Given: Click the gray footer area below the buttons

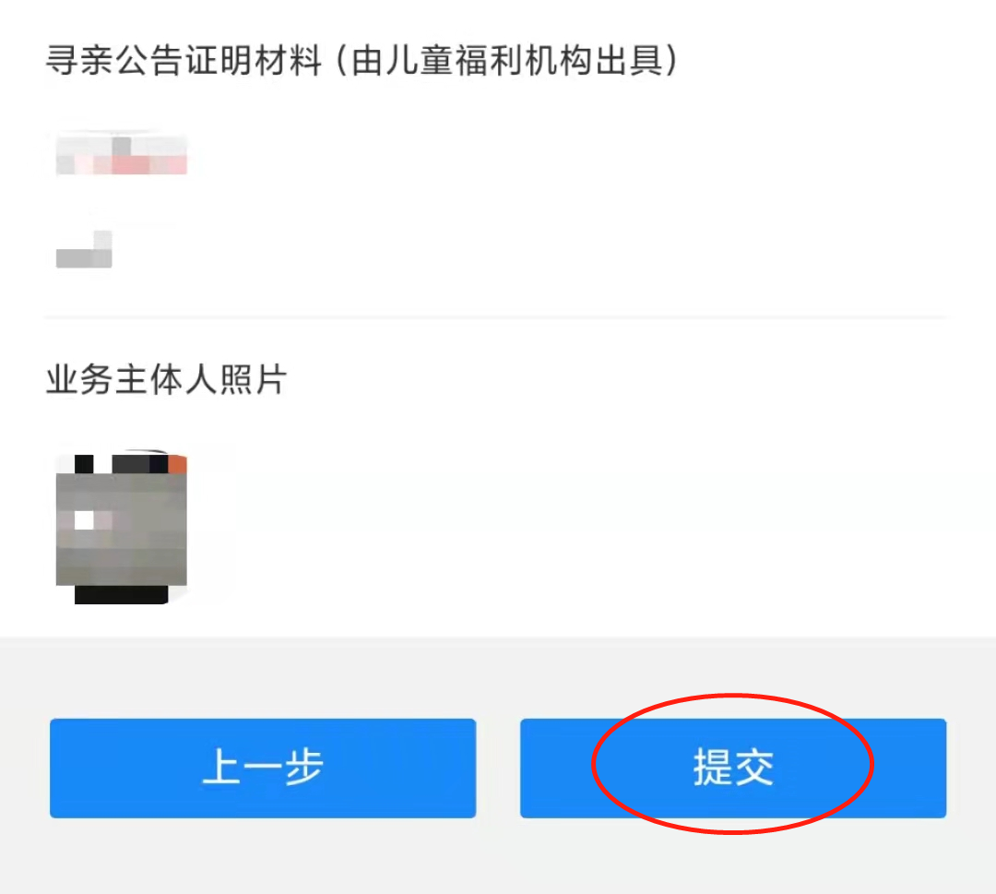Looking at the screenshot, I should 498,856.
